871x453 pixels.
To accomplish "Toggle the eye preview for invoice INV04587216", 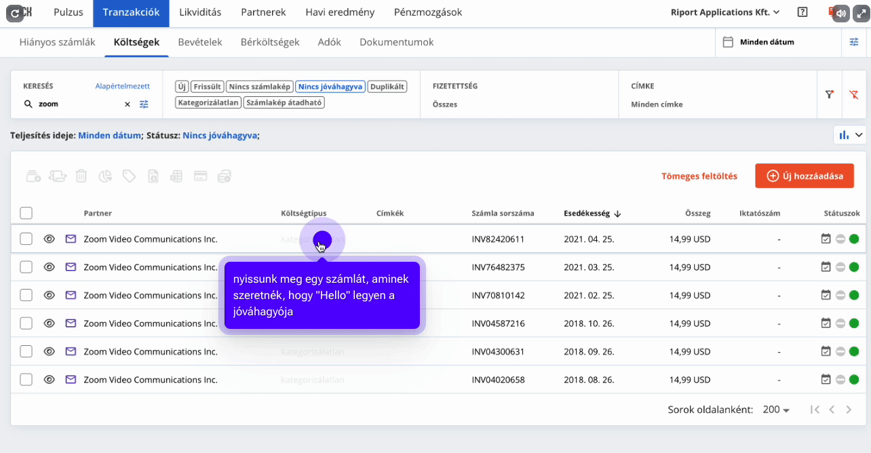I will 49,323.
